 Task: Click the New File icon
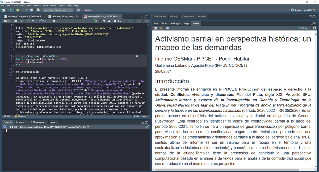tap(3, 10)
